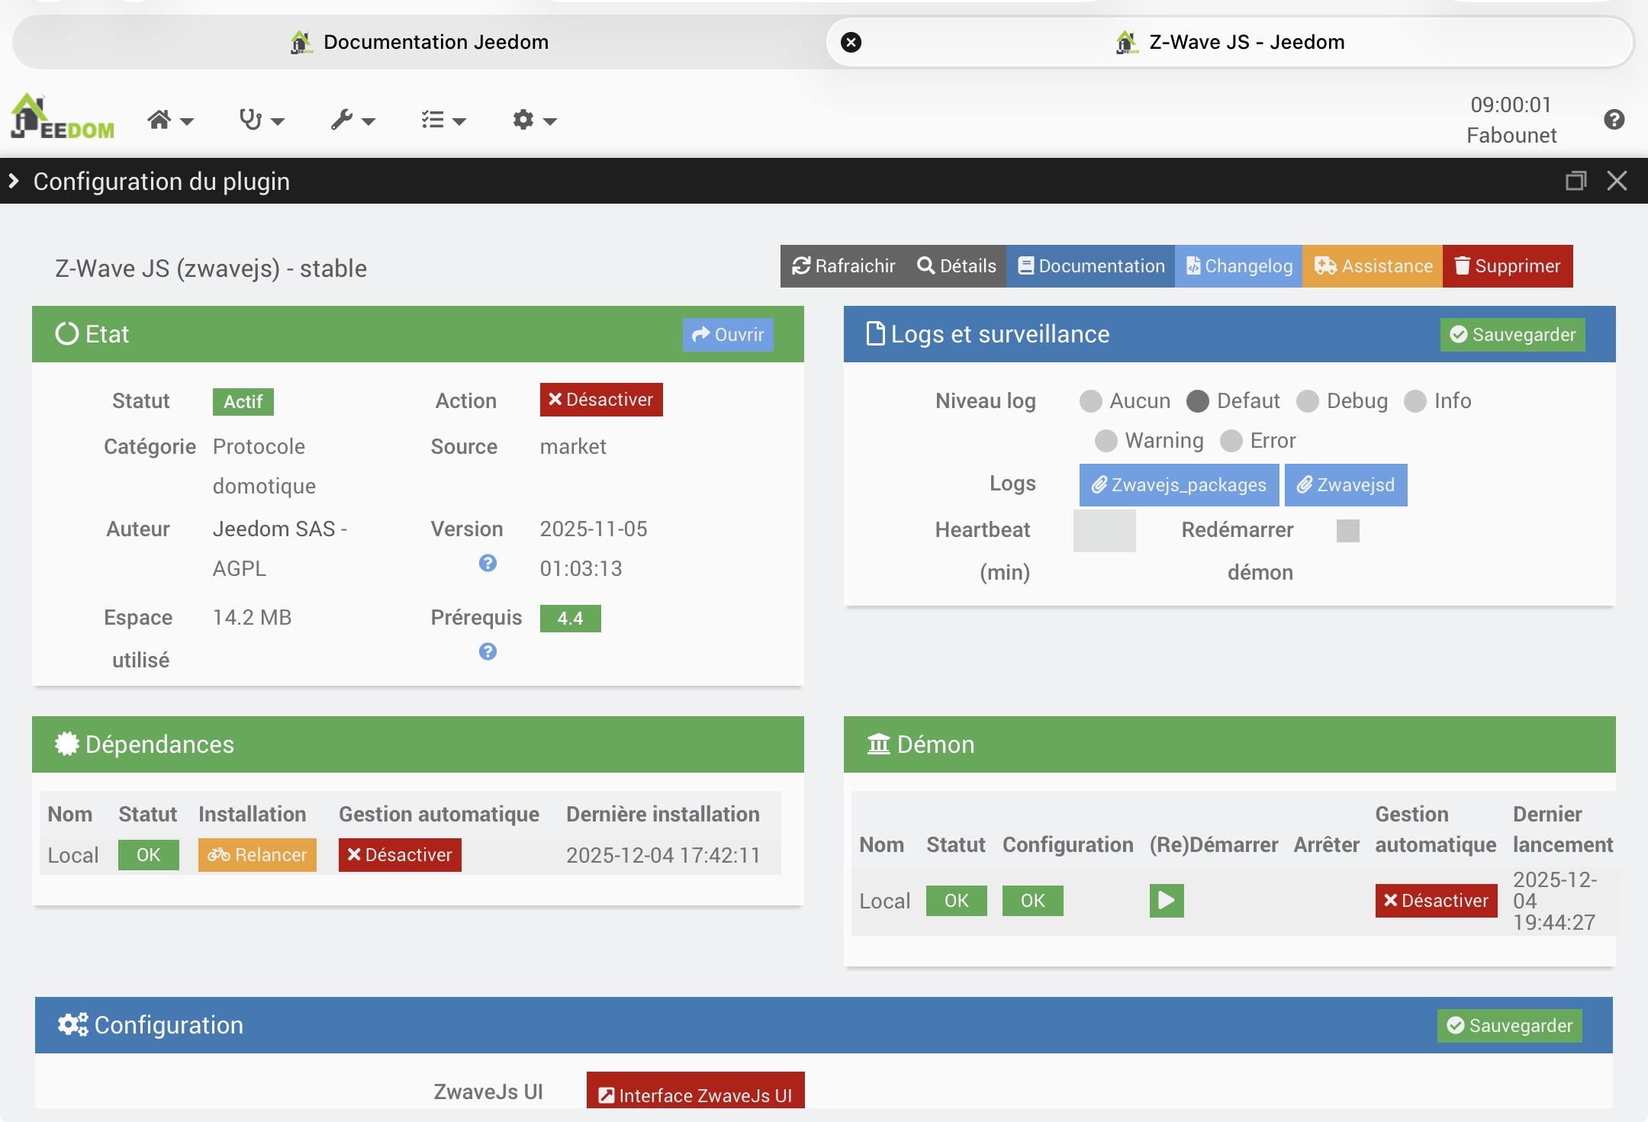Select the Aucun log level
The height and width of the screenshot is (1122, 1648).
[1090, 401]
